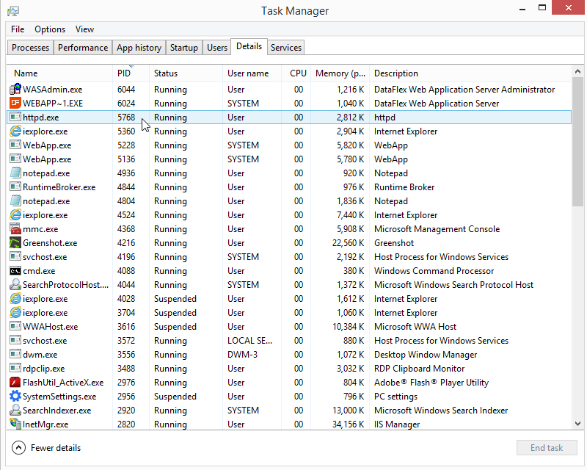This screenshot has width=587, height=470.
Task: Sort by the User name column header
Action: (252, 73)
